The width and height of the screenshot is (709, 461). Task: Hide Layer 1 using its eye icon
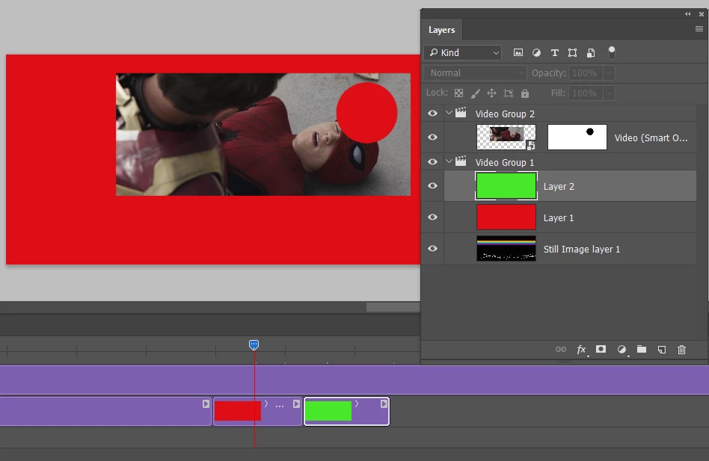point(432,217)
